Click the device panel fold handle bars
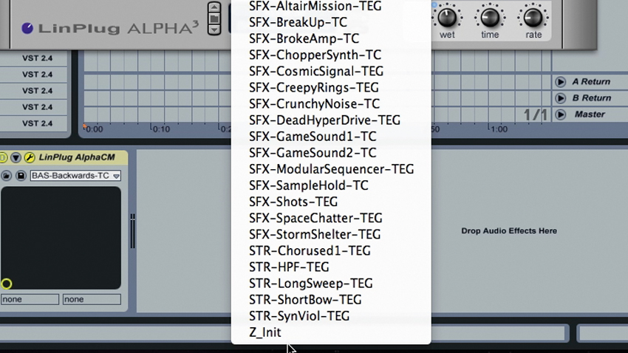Image resolution: width=628 pixels, height=353 pixels. pos(132,231)
